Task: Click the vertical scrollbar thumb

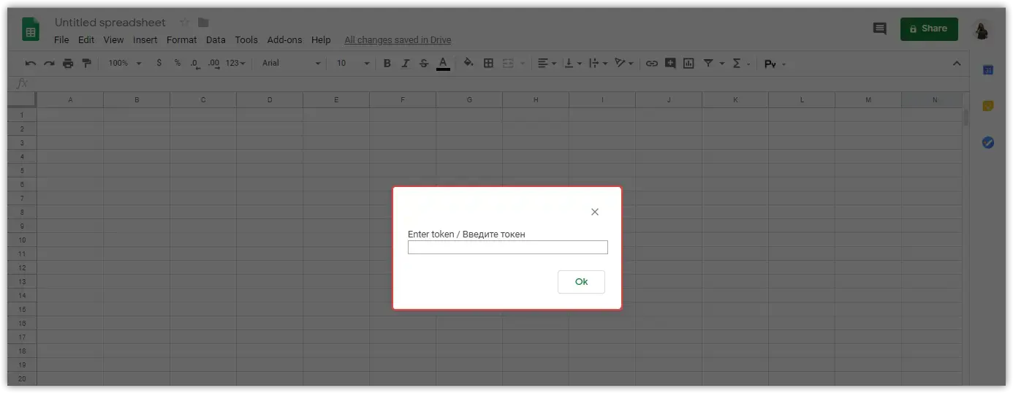Action: 965,117
